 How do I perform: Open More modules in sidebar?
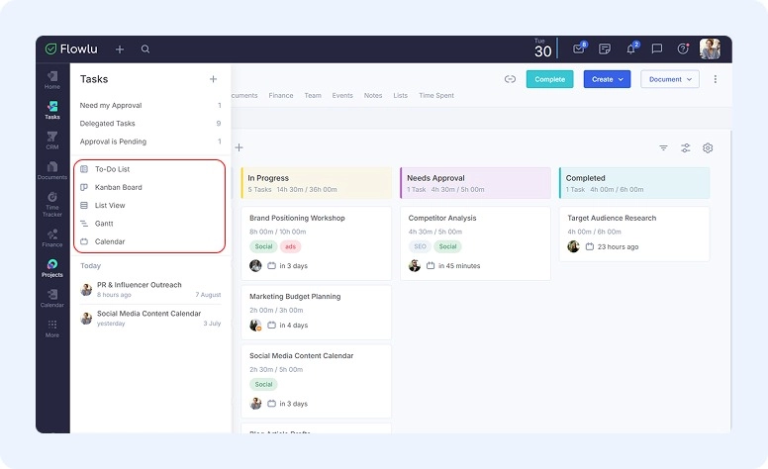coord(52,328)
